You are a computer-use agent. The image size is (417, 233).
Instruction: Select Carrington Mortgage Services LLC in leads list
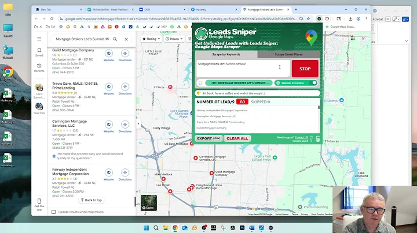(x=216, y=116)
